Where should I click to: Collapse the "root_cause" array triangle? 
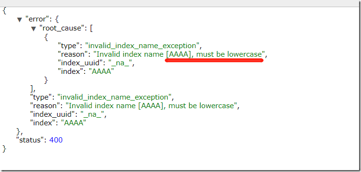tap(33, 29)
